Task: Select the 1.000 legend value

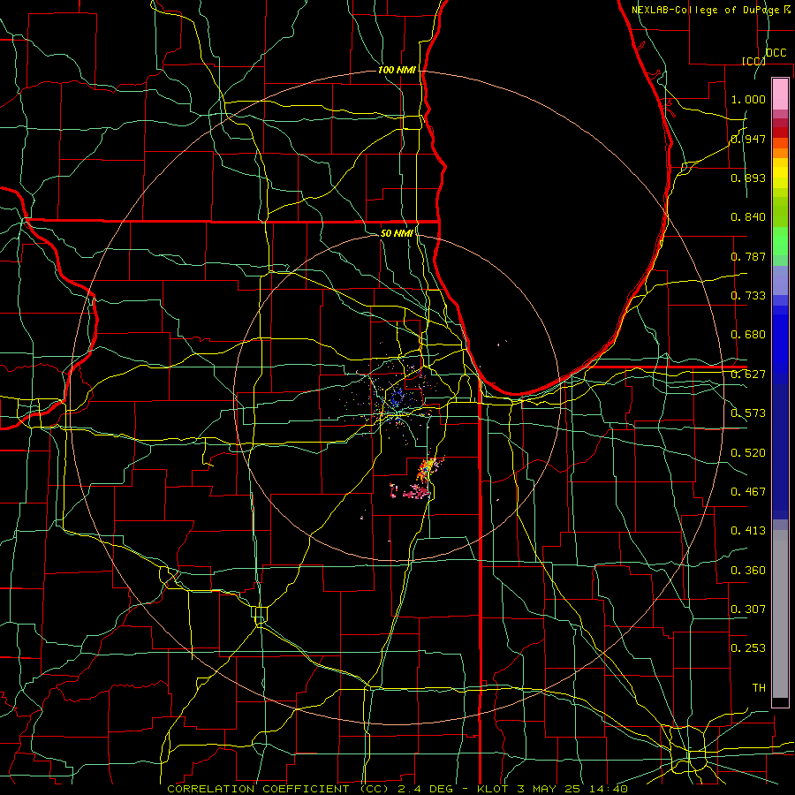Action: (748, 99)
